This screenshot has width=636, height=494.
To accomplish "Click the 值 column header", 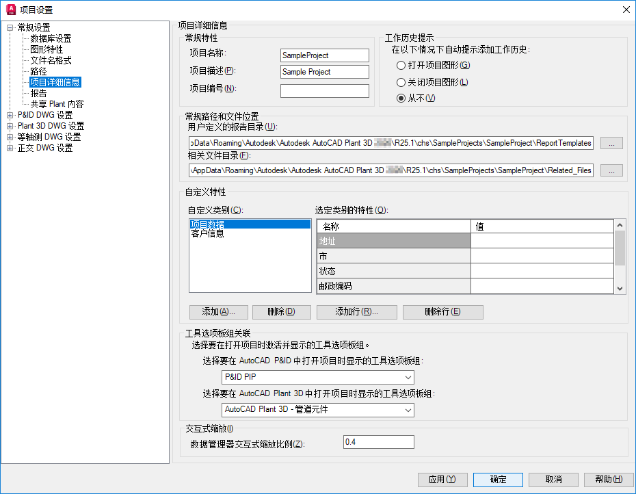I will click(x=542, y=226).
